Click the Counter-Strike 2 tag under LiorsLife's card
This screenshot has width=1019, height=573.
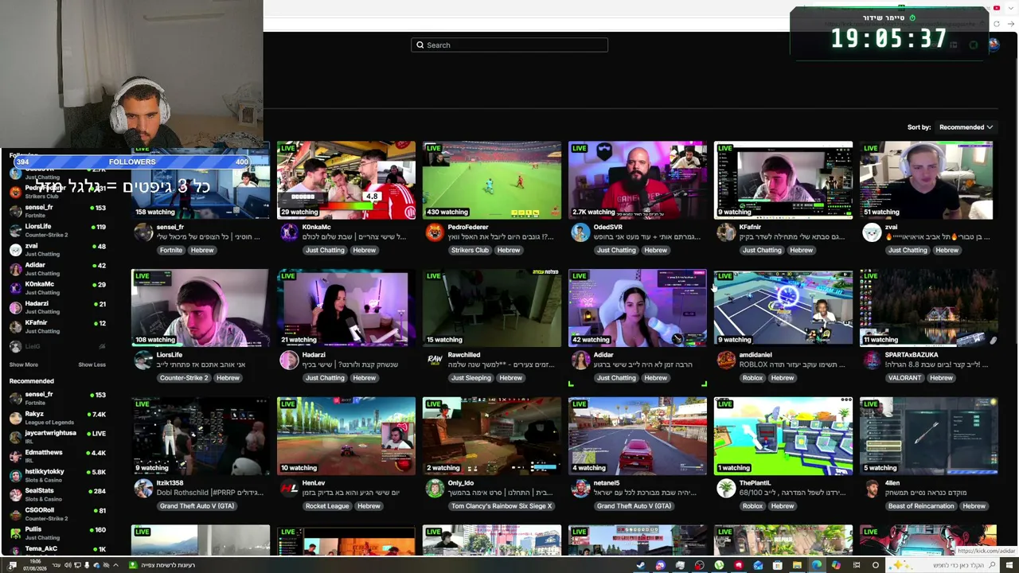(x=184, y=378)
